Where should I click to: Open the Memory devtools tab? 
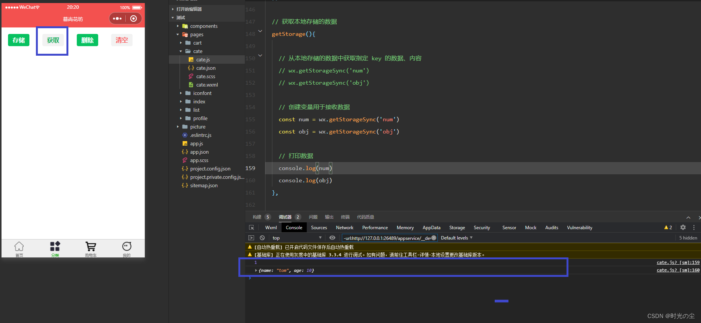[x=405, y=228]
